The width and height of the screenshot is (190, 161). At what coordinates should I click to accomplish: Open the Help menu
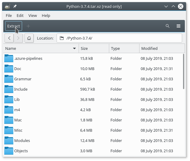coord(46,15)
